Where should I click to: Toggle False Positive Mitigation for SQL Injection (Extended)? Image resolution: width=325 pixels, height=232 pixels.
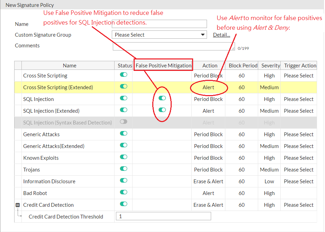pos(162,110)
